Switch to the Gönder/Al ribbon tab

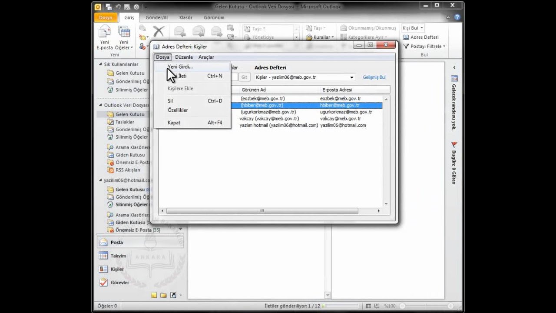click(x=157, y=18)
